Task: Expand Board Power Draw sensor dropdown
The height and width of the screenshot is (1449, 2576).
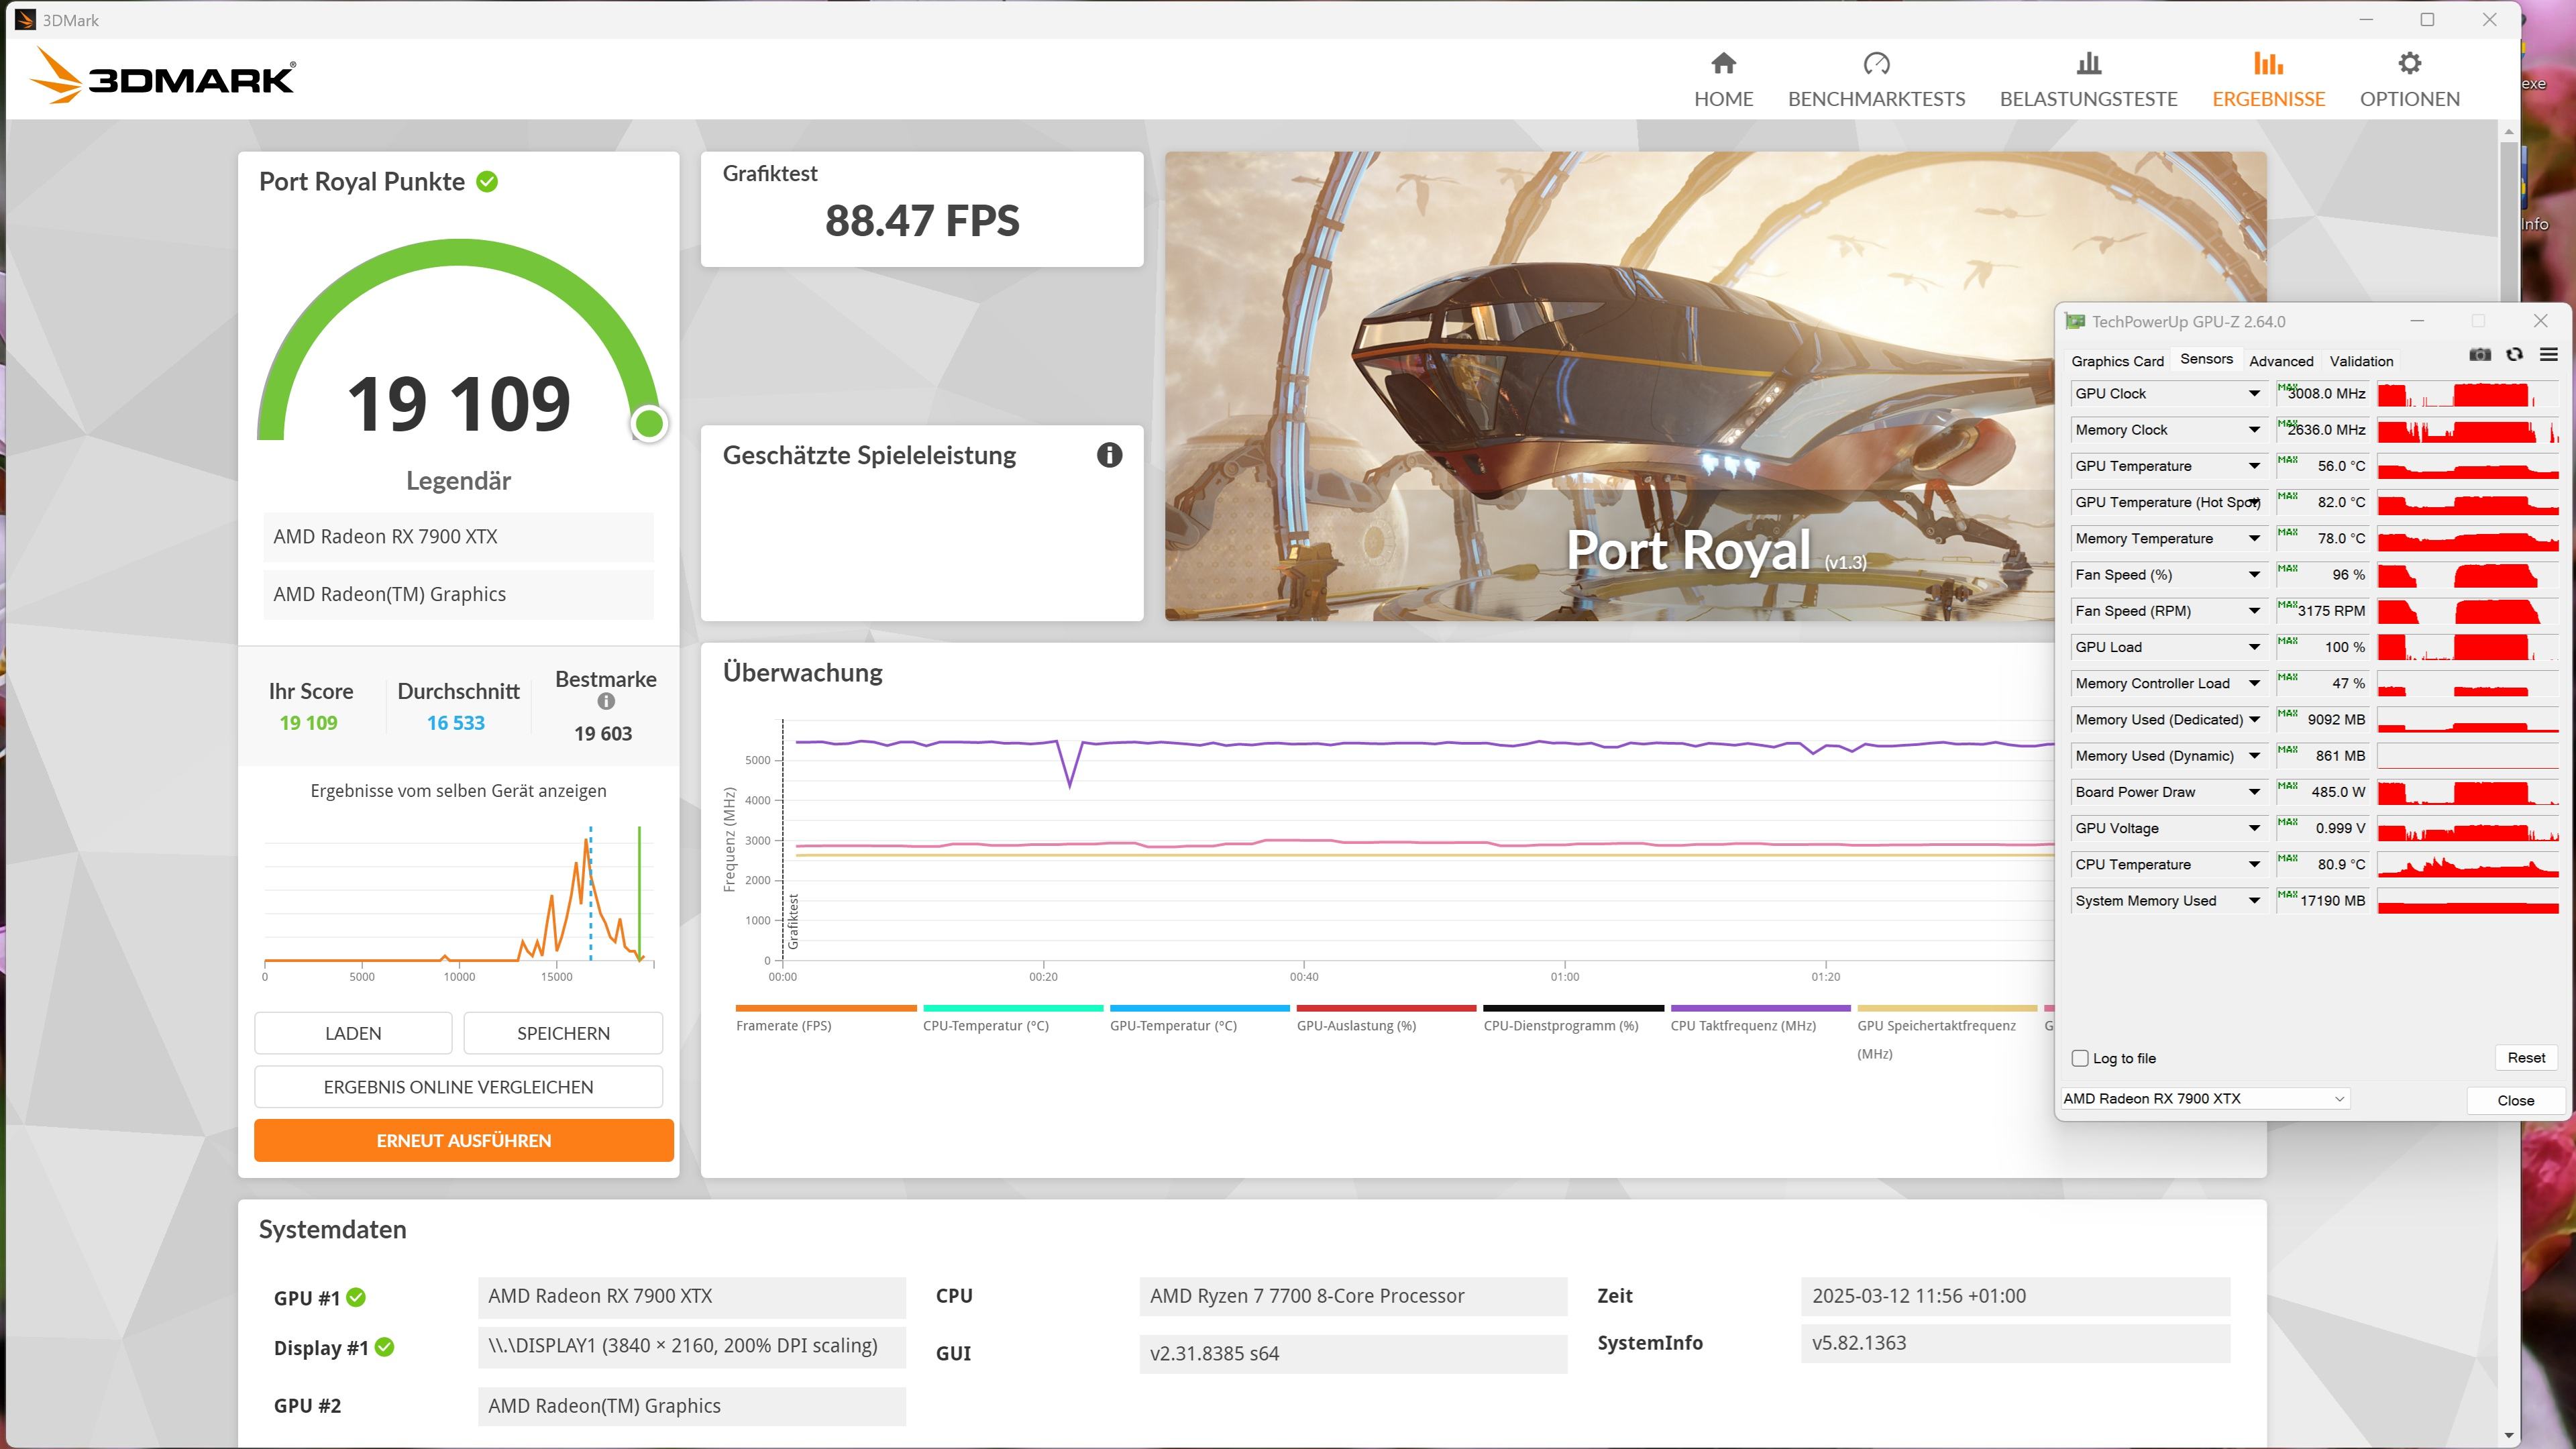Action: (x=2254, y=792)
